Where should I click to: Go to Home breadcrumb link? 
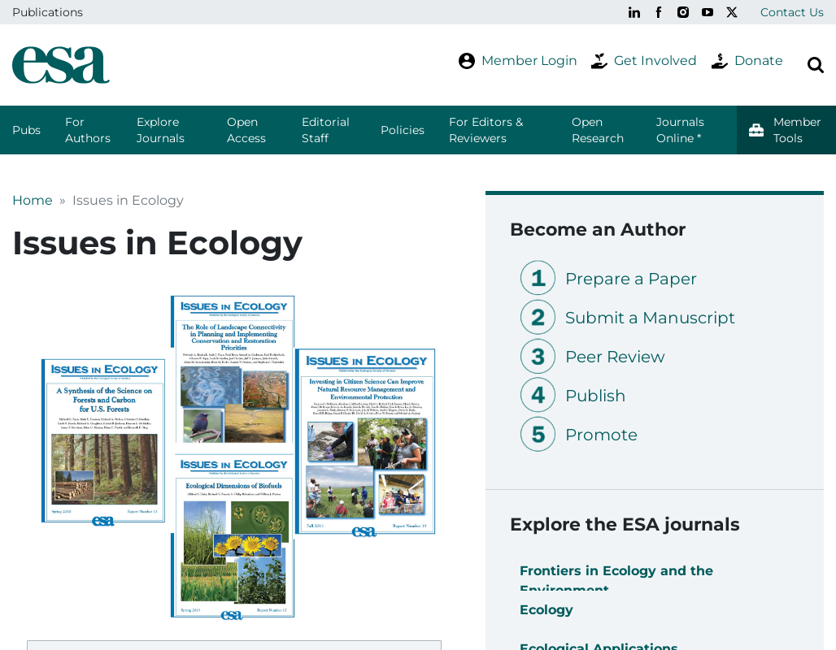coord(33,201)
